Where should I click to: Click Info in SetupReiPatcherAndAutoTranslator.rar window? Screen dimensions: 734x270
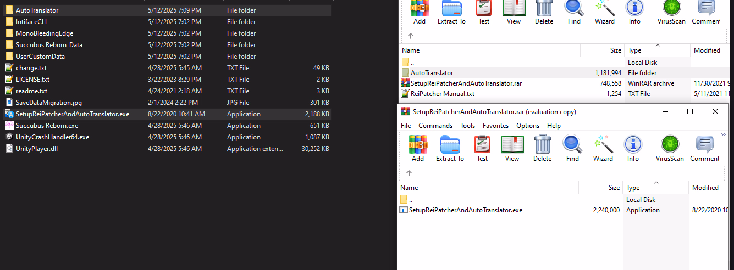633,149
